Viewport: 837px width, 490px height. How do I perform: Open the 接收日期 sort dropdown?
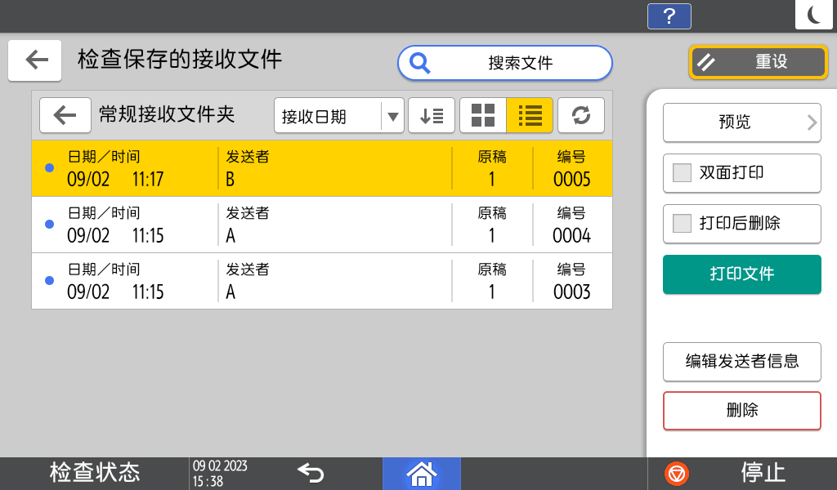(x=338, y=115)
